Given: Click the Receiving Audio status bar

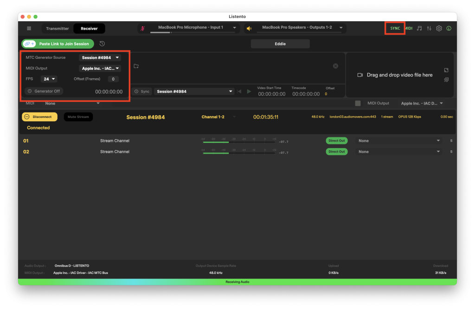Looking at the screenshot, I should click(237, 282).
